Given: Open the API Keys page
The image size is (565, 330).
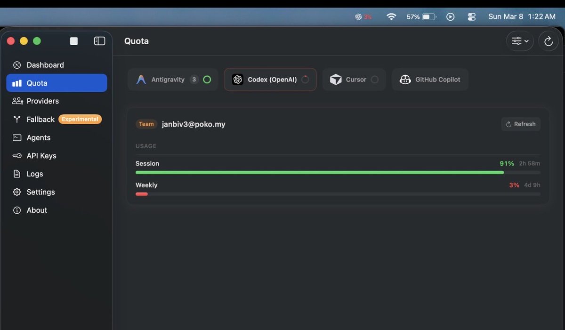Looking at the screenshot, I should pos(56,156).
